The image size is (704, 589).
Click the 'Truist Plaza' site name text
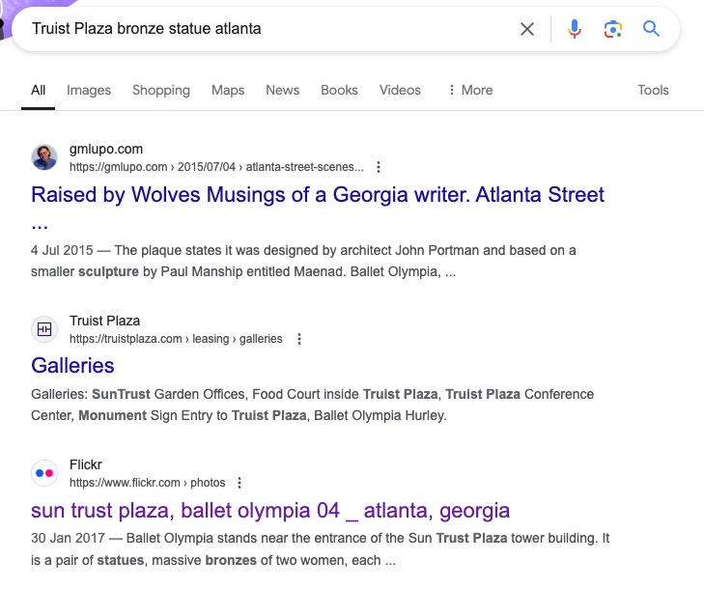tap(104, 321)
